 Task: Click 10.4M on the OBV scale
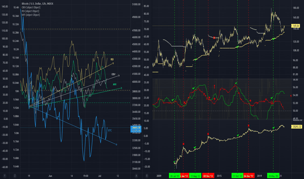16,7
